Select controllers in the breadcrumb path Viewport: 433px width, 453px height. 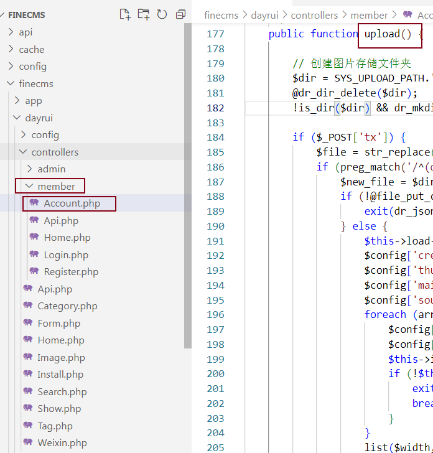[x=314, y=14]
